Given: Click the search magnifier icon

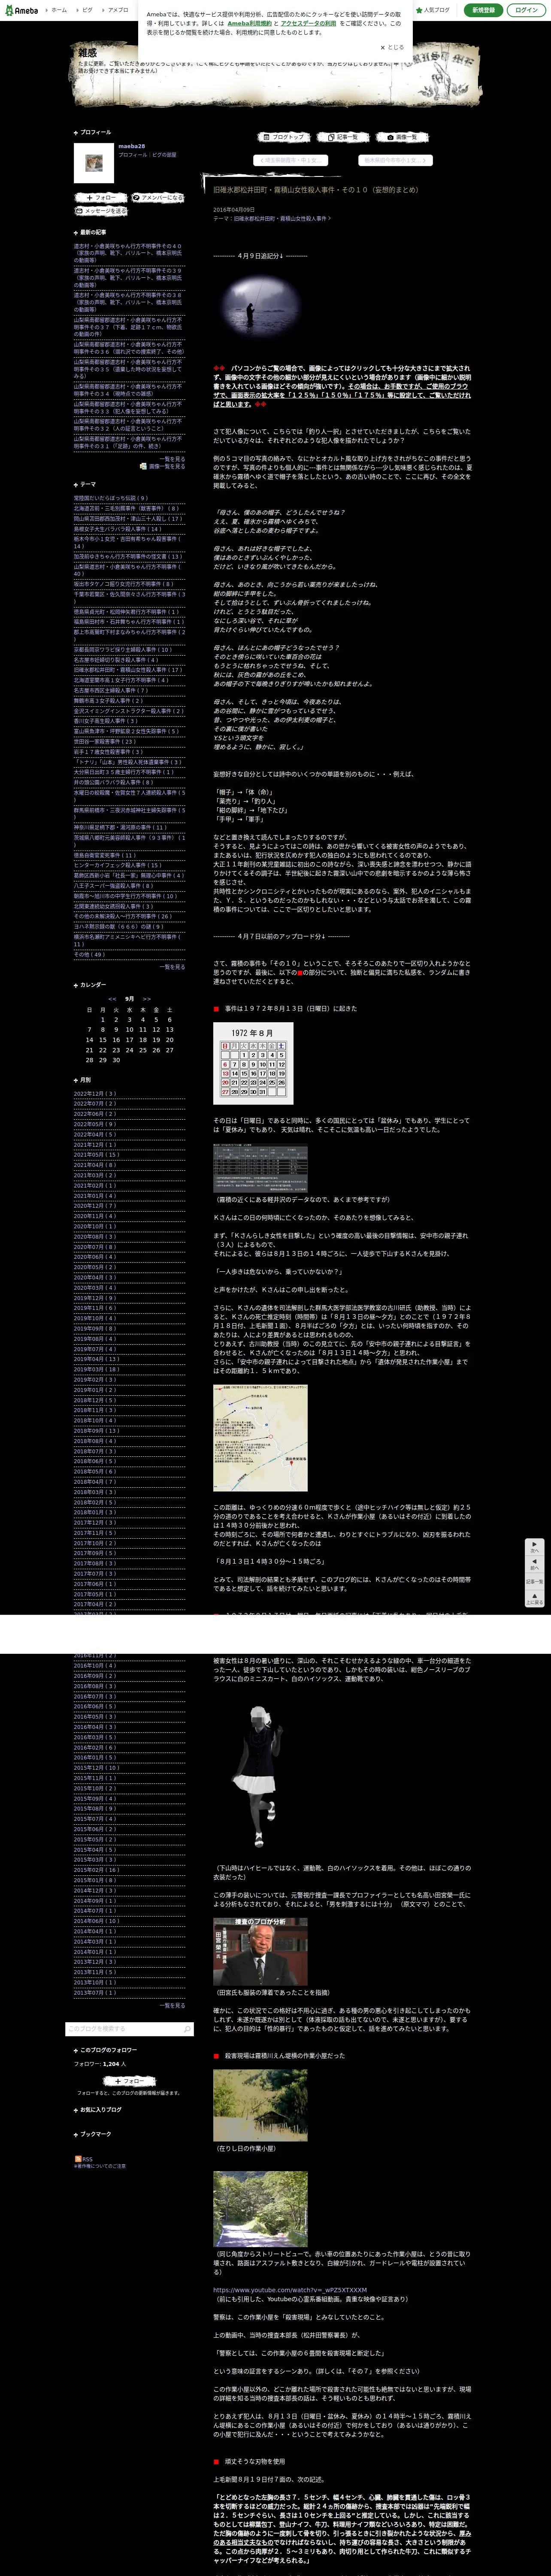Looking at the screenshot, I should (x=187, y=2030).
